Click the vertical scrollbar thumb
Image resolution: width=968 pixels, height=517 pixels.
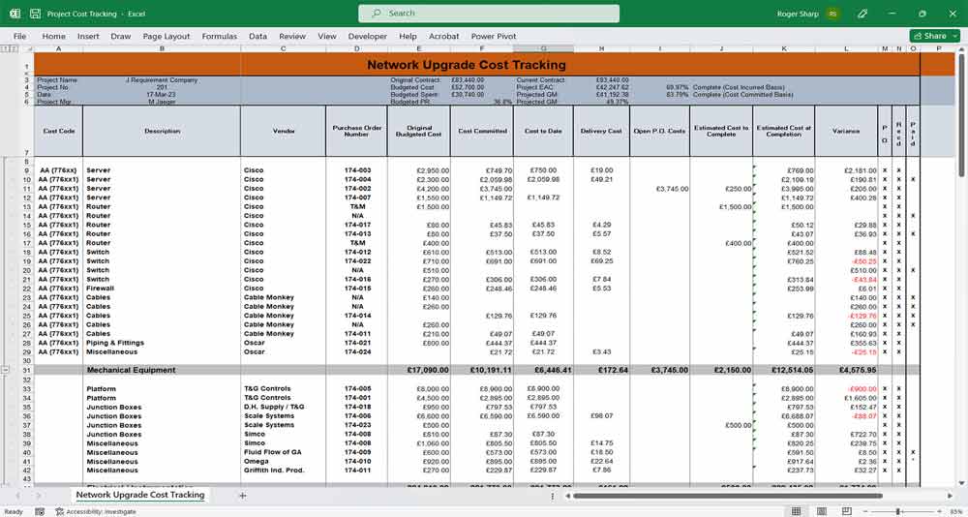pos(960,114)
